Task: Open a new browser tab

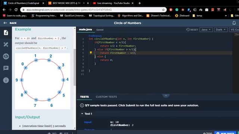Action: [140, 3]
